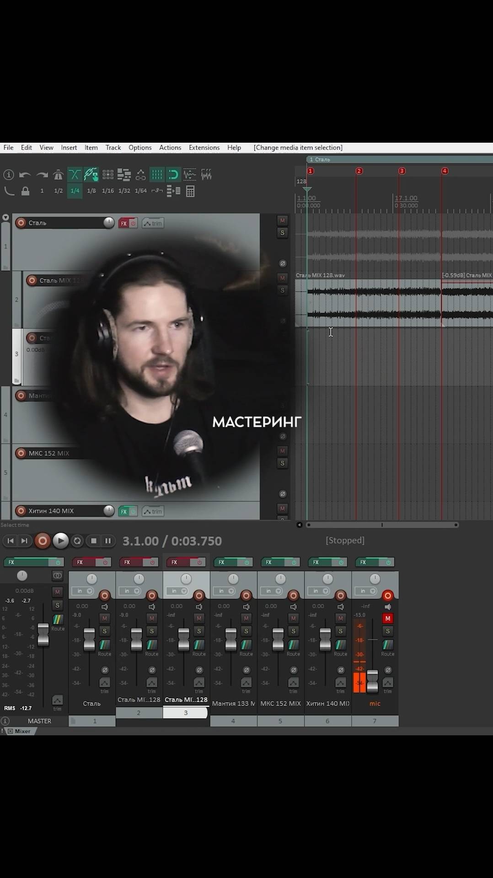This screenshot has height=878, width=493.
Task: Open the Options menu
Action: 140,148
